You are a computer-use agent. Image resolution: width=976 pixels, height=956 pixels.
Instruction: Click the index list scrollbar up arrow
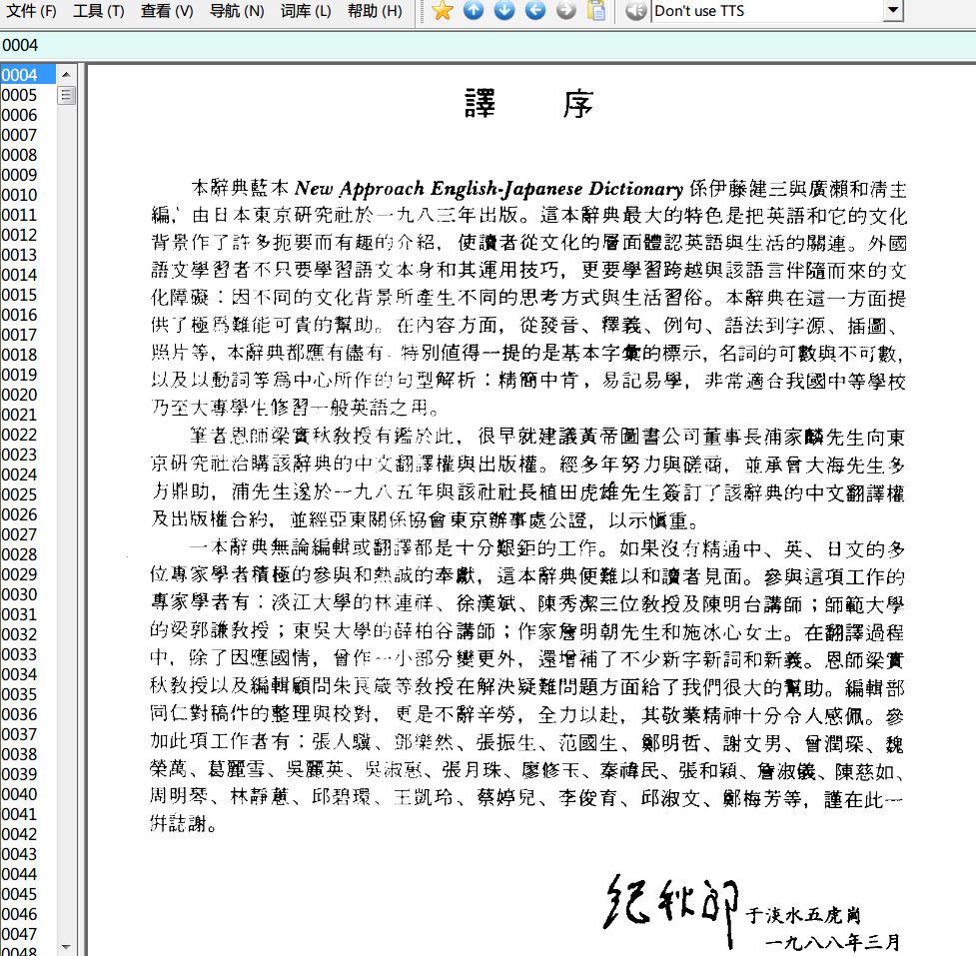[67, 75]
